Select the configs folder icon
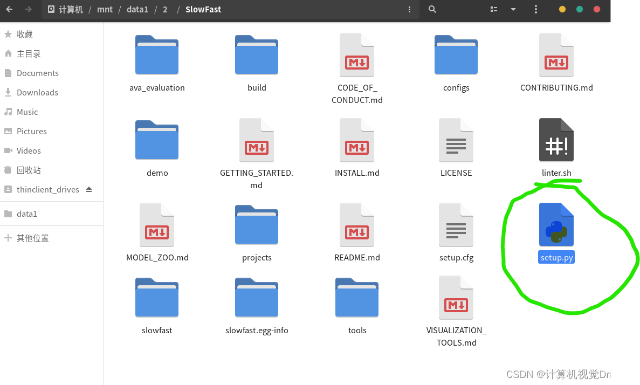640x385 pixels. pos(456,54)
